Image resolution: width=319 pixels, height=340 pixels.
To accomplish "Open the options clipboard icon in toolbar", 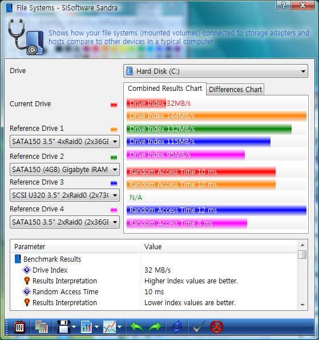I will [19, 327].
